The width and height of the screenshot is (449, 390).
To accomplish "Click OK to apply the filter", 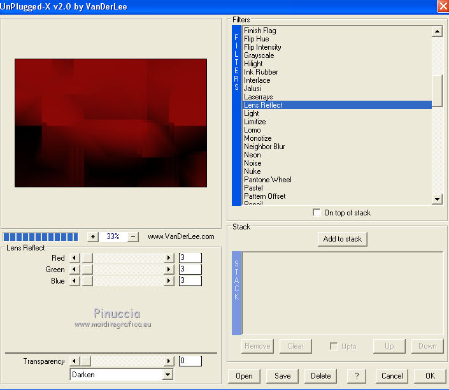I will (x=430, y=376).
